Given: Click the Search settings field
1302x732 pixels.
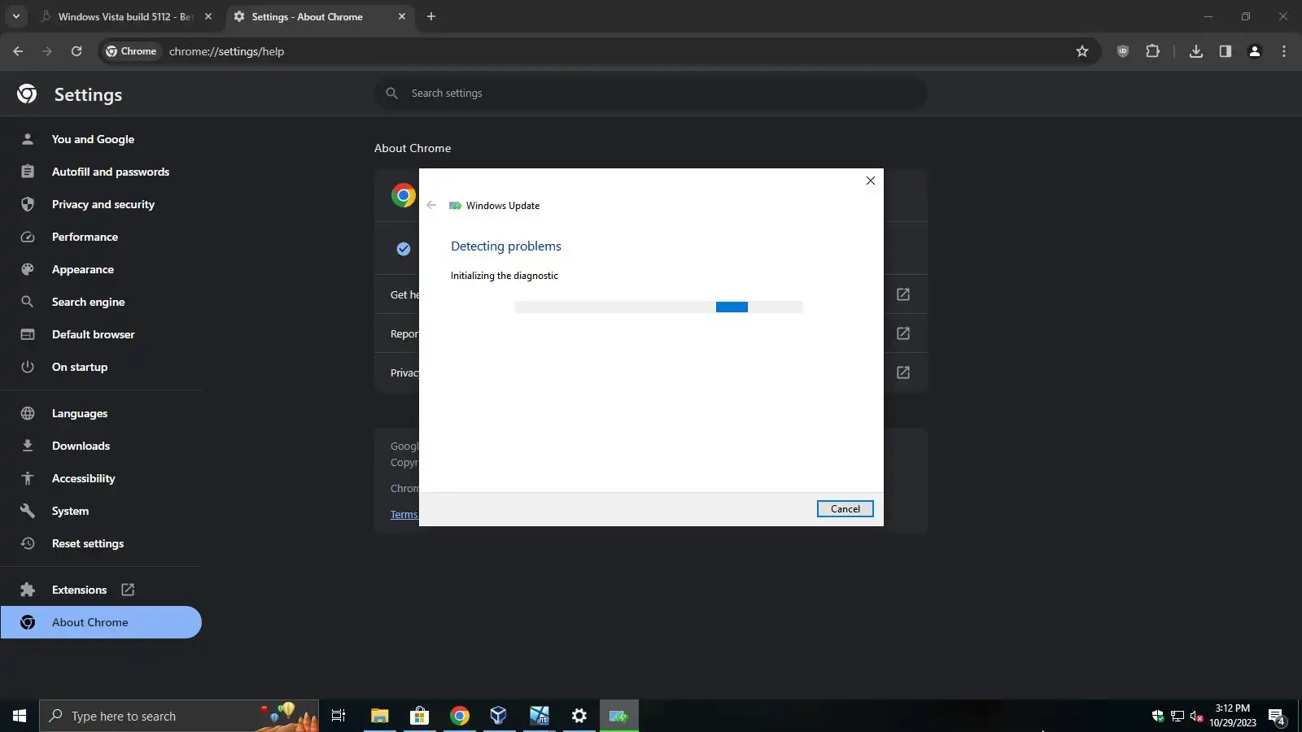Looking at the screenshot, I should 651,94.
